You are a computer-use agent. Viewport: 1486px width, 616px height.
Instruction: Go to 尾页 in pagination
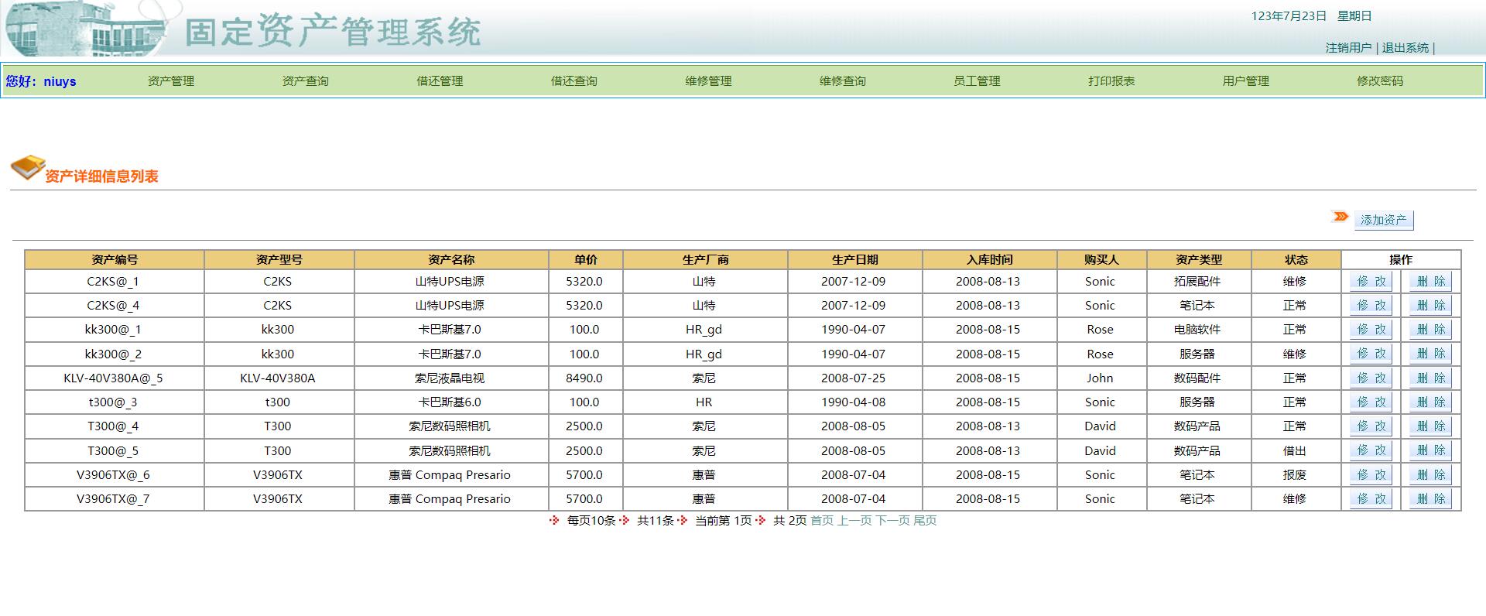[x=925, y=521]
